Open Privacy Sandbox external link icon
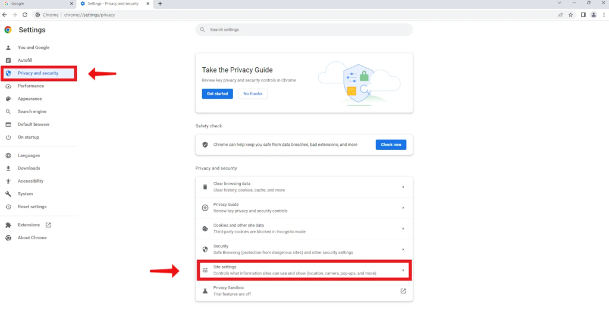609x316 pixels. (403, 291)
